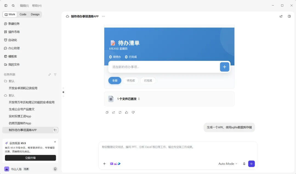Switch to the Work tab
The width and height of the screenshot is (296, 174).
pyautogui.click(x=10, y=14)
